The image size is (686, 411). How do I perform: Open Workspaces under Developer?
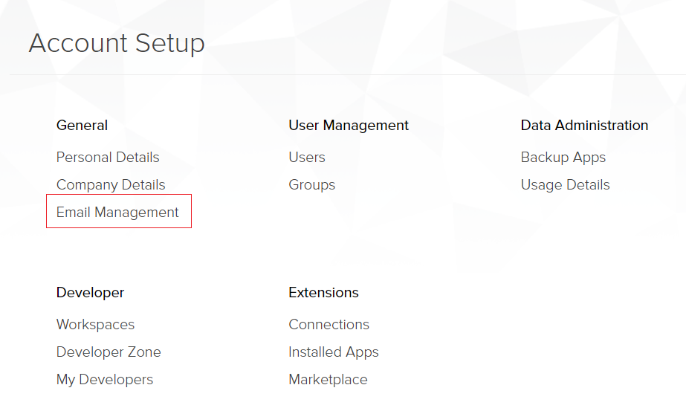click(95, 324)
